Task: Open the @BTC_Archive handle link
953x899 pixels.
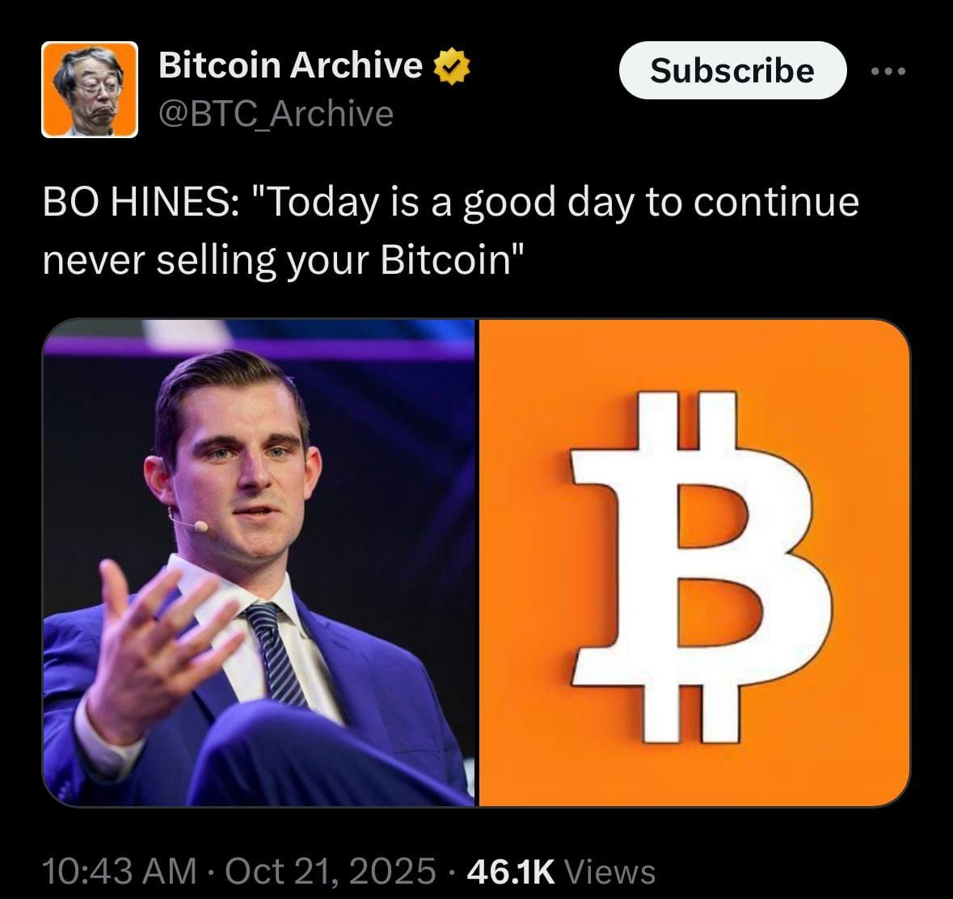Action: 276,114
